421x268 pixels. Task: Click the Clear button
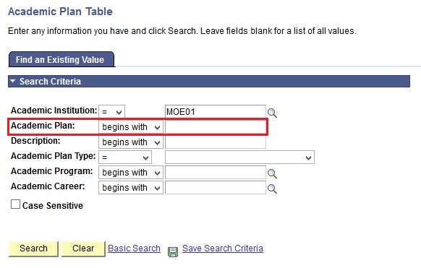[x=83, y=248]
